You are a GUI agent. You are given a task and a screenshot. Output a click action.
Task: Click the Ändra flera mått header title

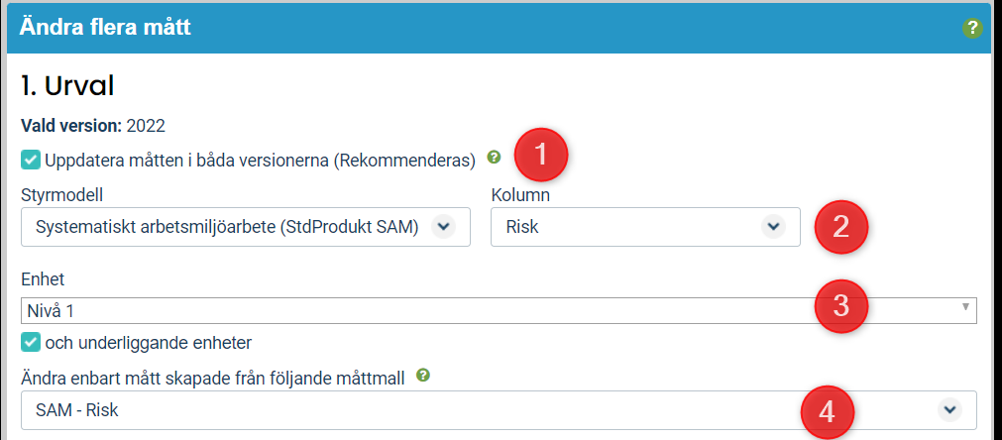[x=105, y=28]
